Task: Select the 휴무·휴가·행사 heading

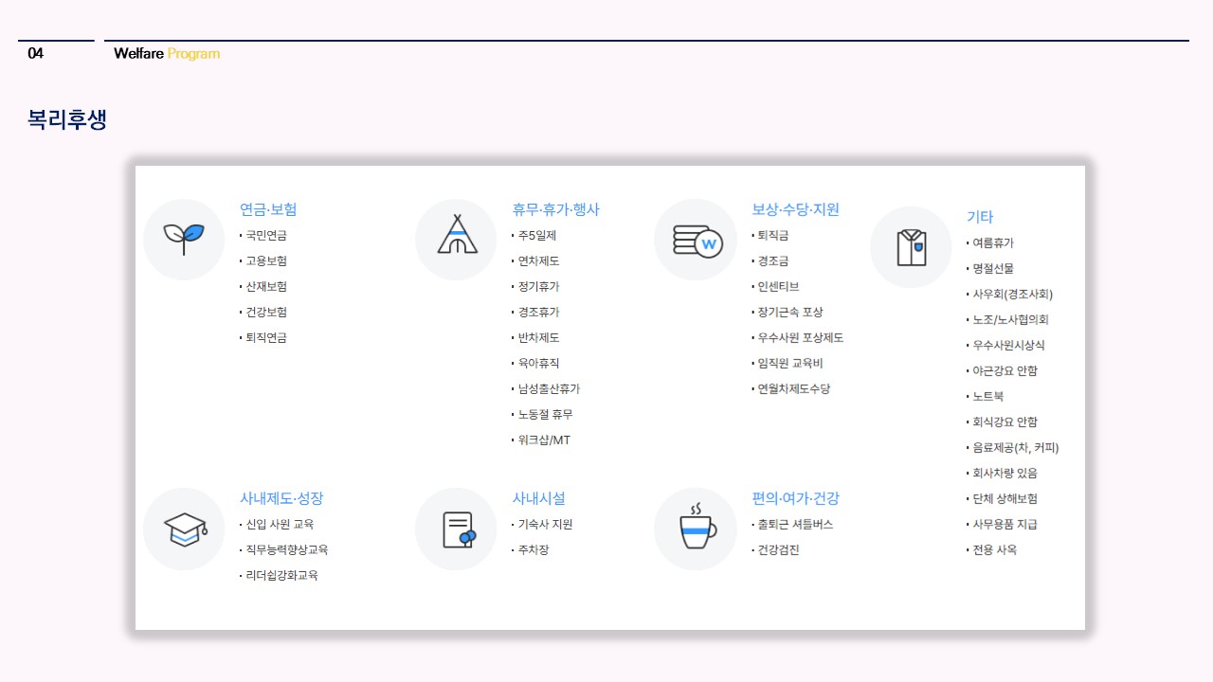Action: (x=555, y=209)
